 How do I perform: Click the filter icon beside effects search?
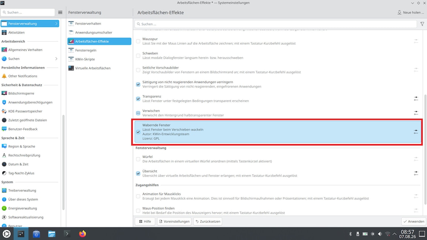[422, 24]
